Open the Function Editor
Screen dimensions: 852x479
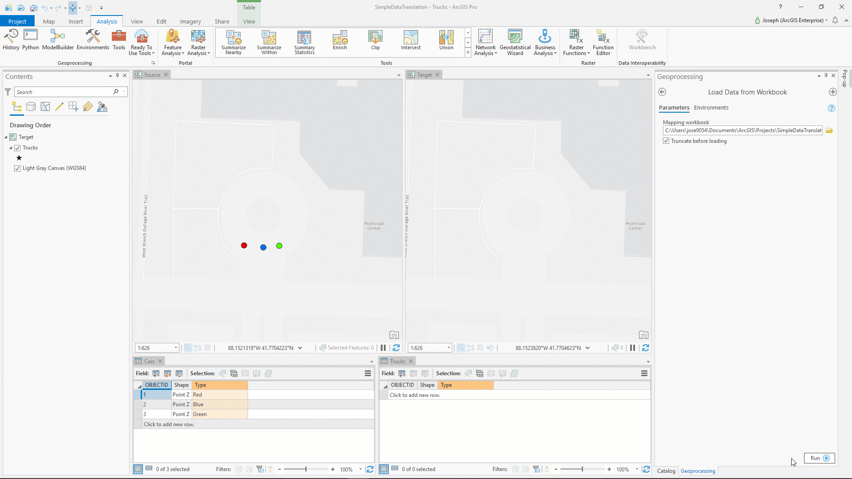(603, 43)
